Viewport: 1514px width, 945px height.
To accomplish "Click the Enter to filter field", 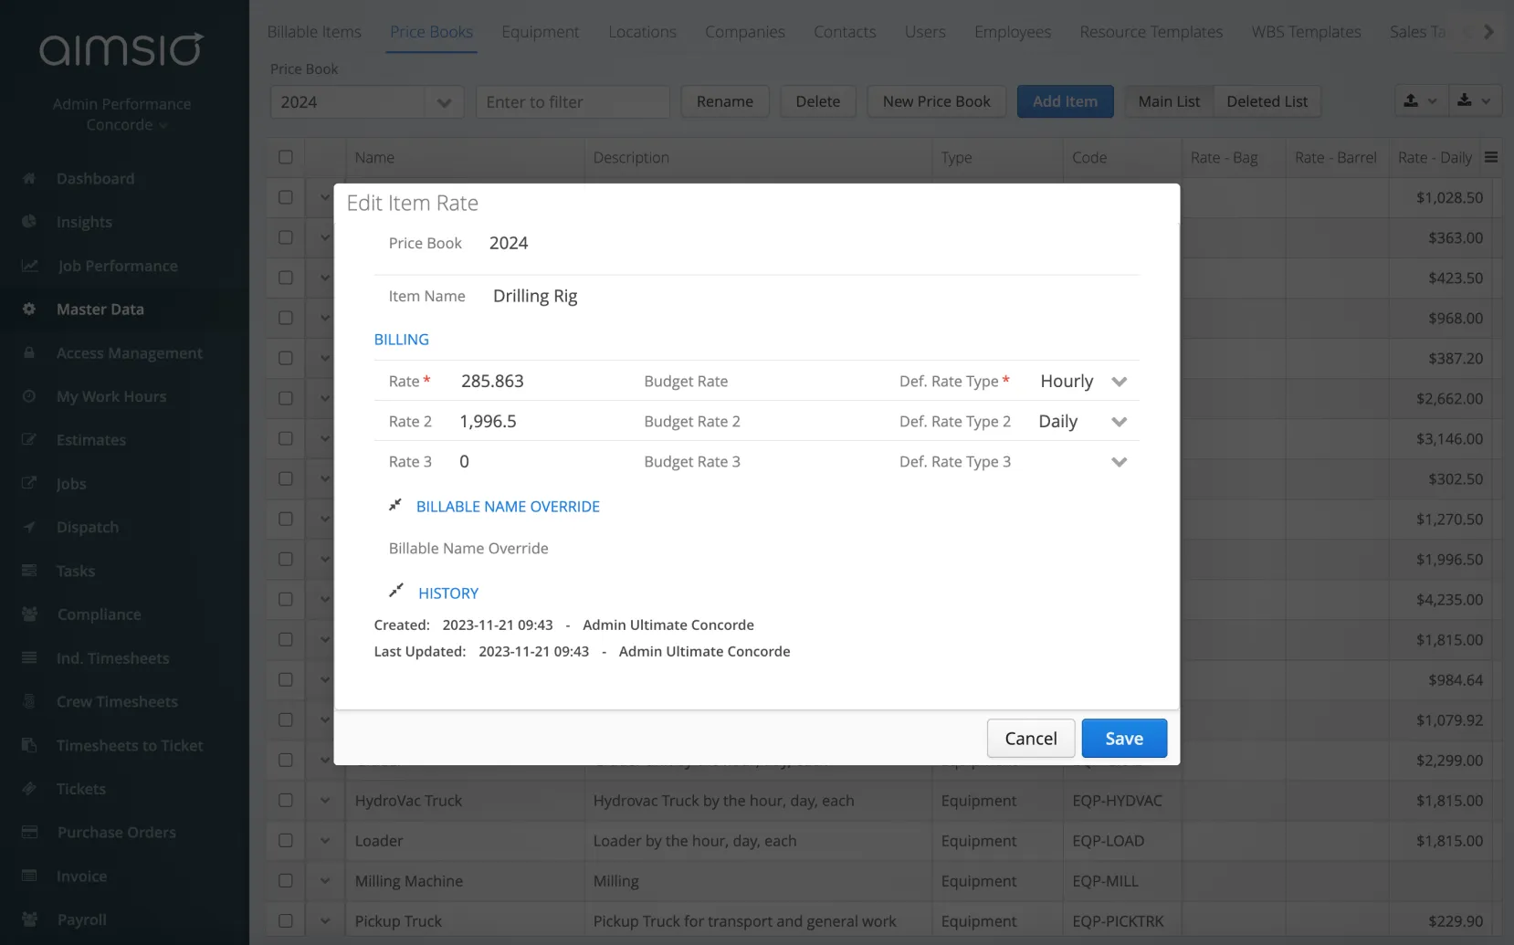I will click(573, 102).
